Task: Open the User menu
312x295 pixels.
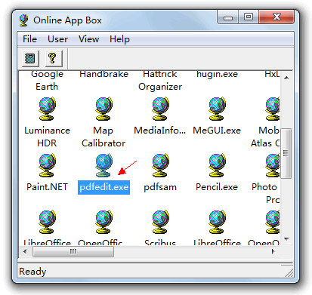Action: [57, 39]
